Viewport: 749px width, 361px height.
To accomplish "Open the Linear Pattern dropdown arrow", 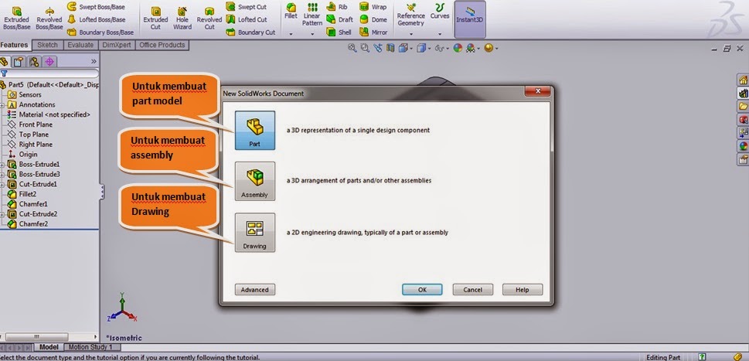I will tap(312, 35).
